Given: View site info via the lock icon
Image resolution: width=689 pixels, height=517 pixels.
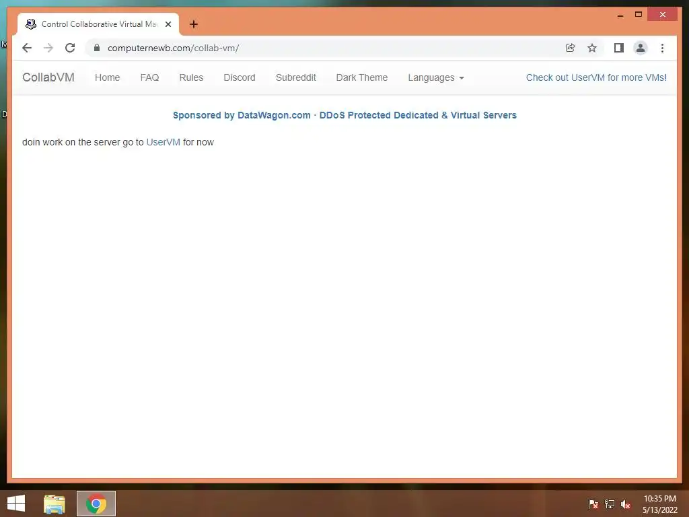Looking at the screenshot, I should [x=97, y=48].
